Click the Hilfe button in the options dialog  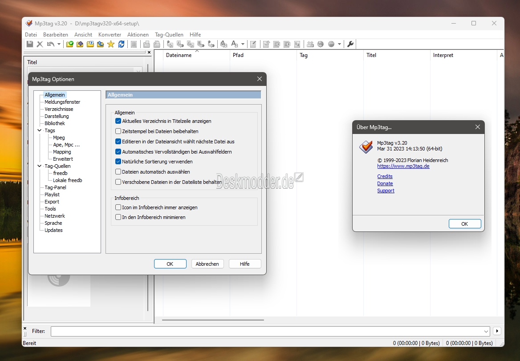(x=245, y=264)
